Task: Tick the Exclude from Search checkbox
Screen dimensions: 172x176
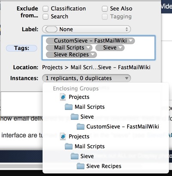Action: point(46,17)
